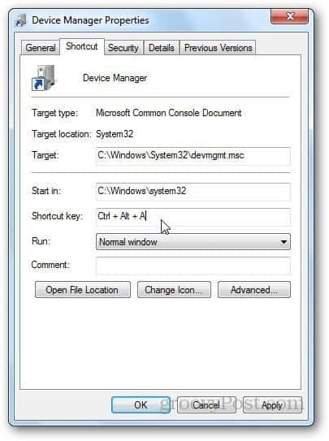Focus the Start in text field
Screen dimensions: 329x441
click(193, 192)
